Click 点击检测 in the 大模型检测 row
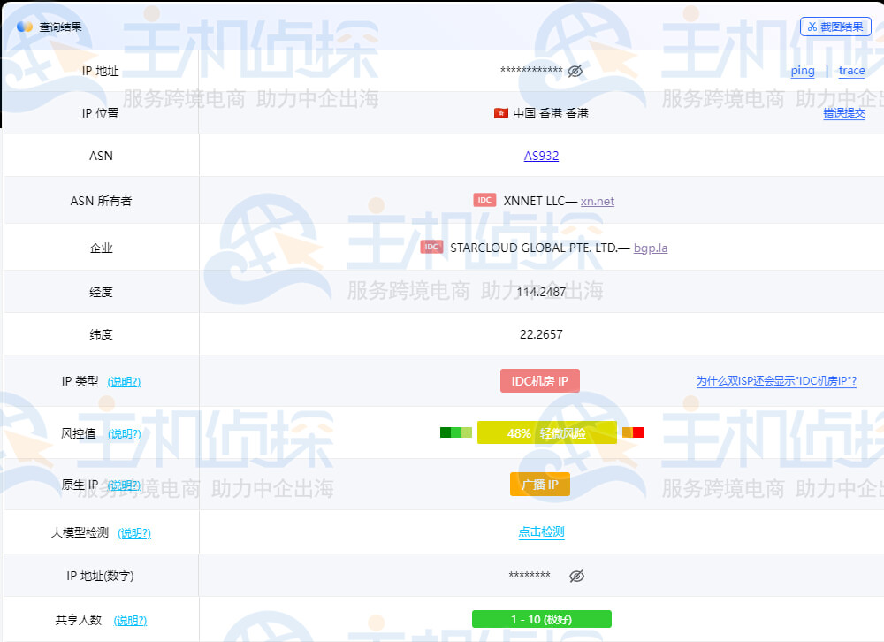The height and width of the screenshot is (642, 884). [x=540, y=532]
